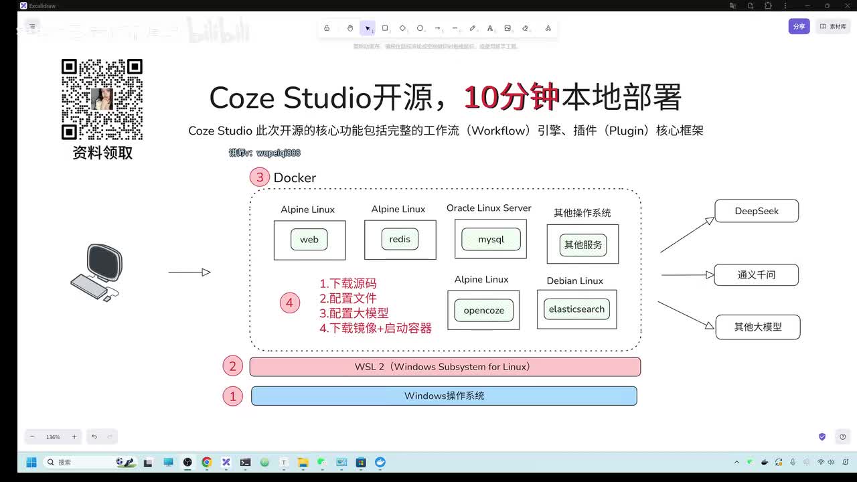Viewport: 857px width, 482px height.
Task: Select the Pencil draw tool
Action: pos(473,28)
